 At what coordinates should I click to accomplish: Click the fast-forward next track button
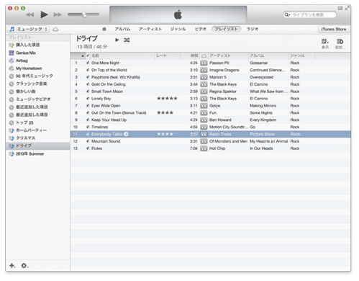click(58, 15)
